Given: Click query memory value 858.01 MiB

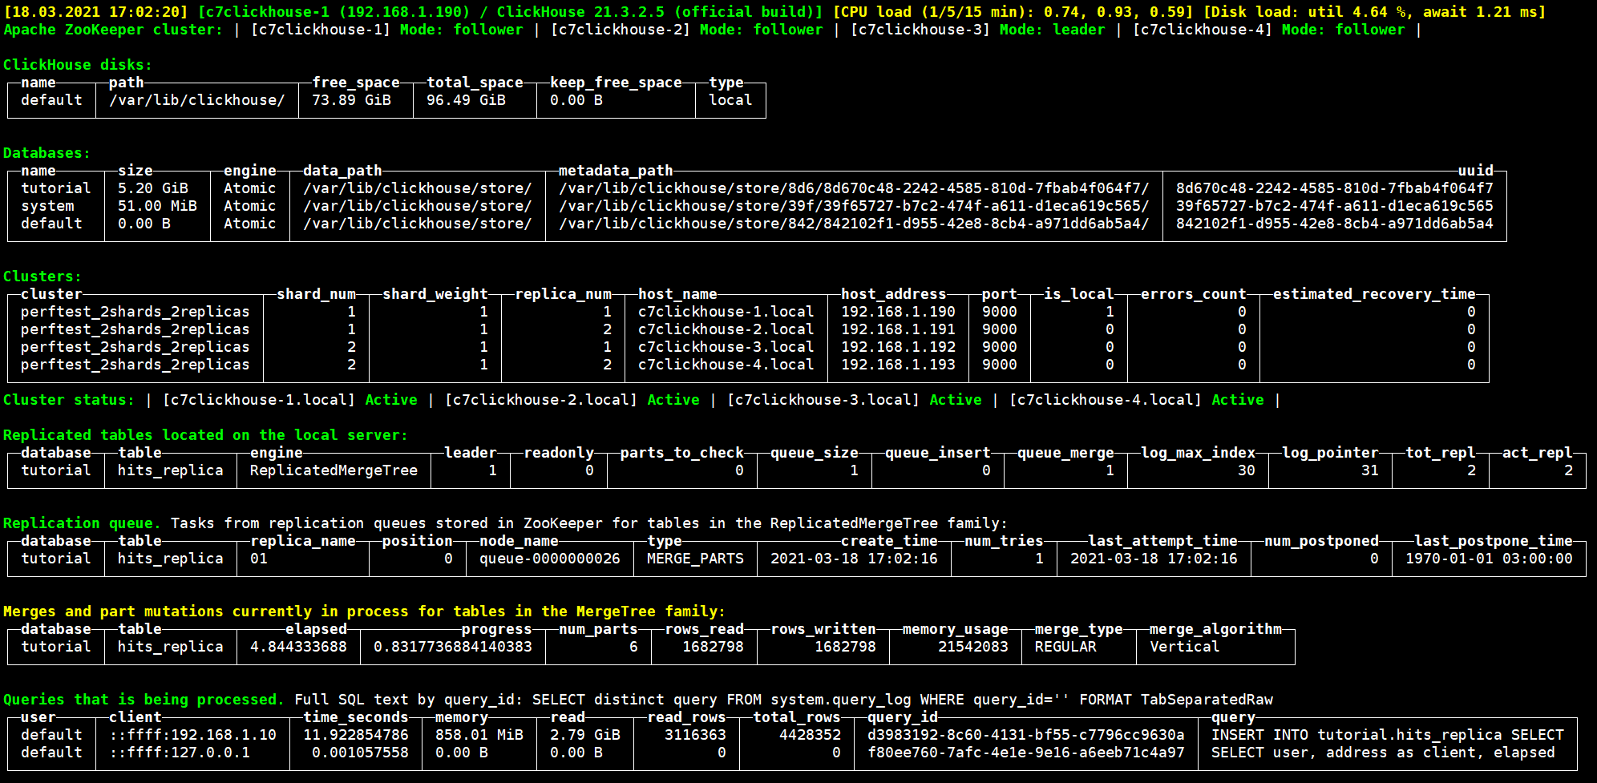Looking at the screenshot, I should [479, 735].
